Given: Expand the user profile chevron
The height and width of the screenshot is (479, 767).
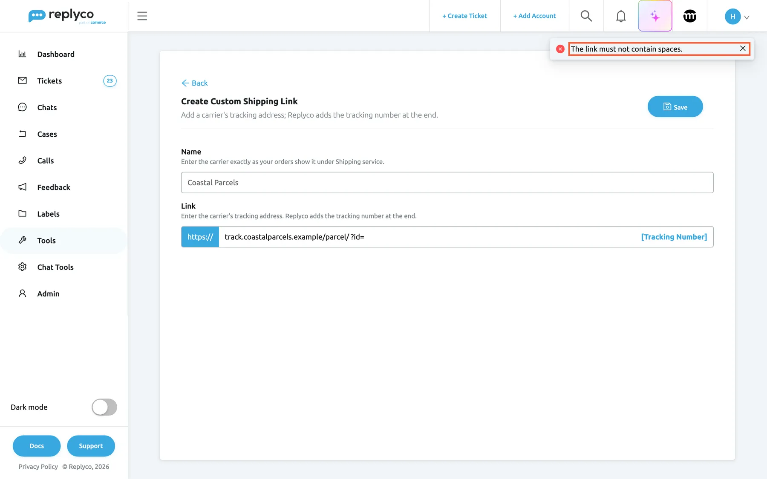Looking at the screenshot, I should coord(747,17).
